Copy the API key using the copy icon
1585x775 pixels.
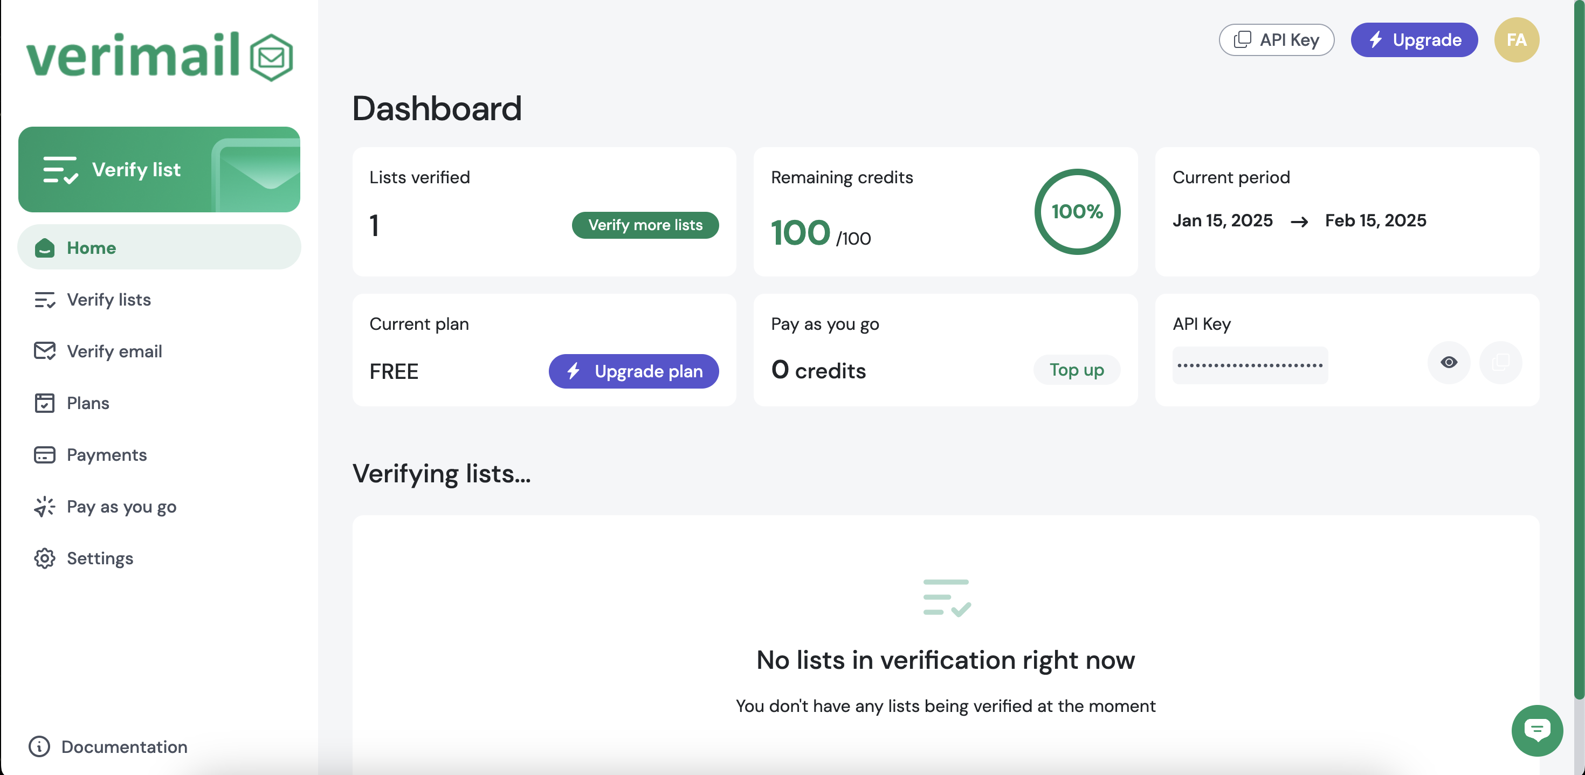point(1501,362)
